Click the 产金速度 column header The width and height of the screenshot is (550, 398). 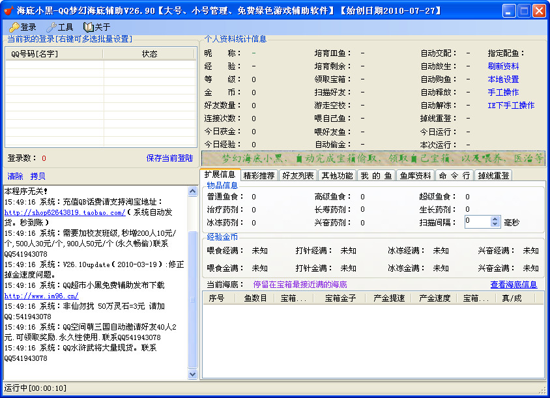pos(434,298)
